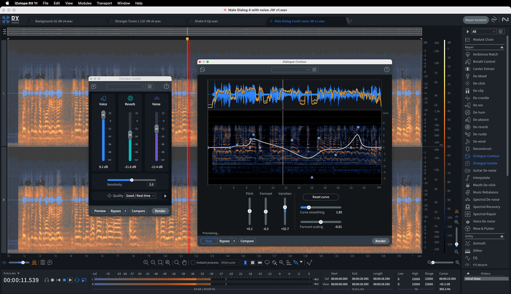Open the Quality dropdown in Dialogue Isolate
511x294 pixels.
[140, 195]
